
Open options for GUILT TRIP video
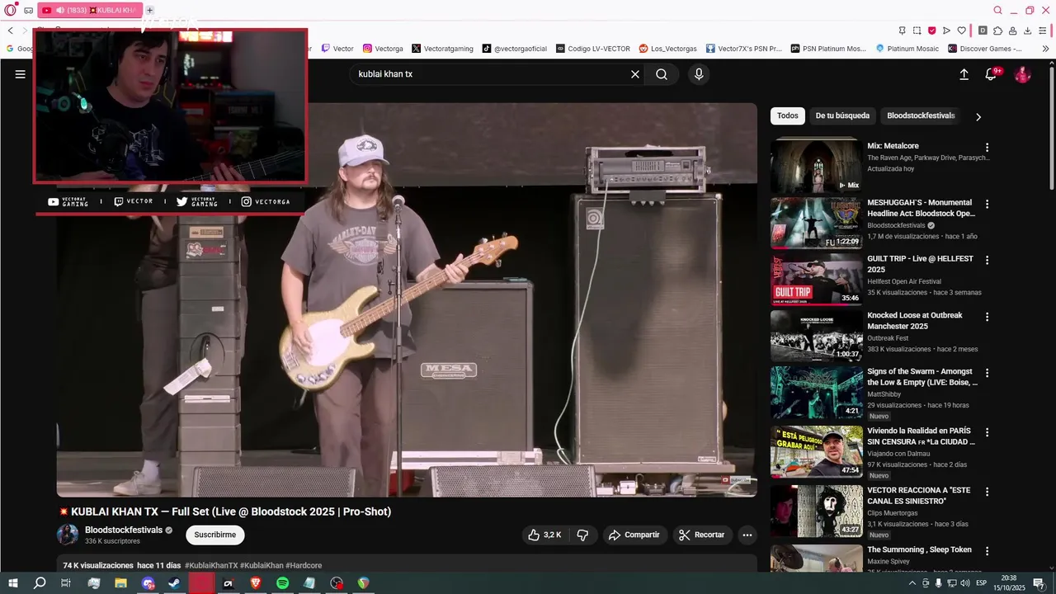coord(987,260)
